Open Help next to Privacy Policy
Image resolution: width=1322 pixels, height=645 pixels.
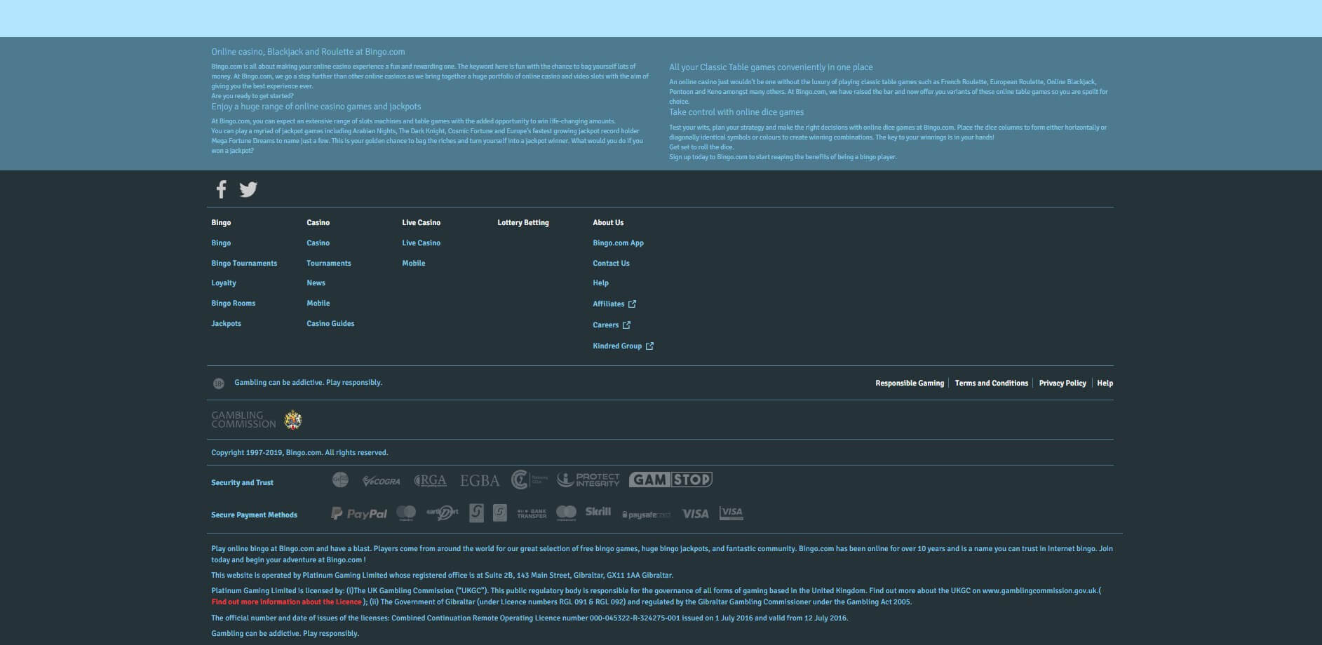pos(1105,383)
